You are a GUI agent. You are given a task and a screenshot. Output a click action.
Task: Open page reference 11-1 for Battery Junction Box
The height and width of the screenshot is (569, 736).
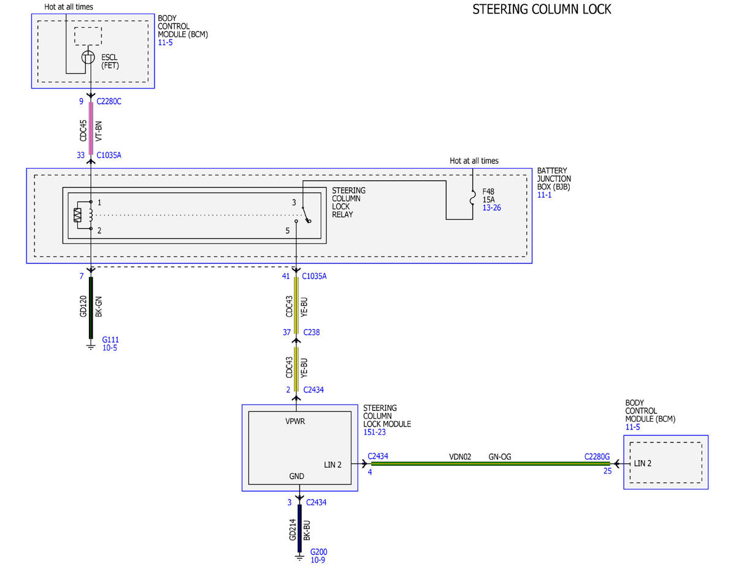(x=545, y=196)
